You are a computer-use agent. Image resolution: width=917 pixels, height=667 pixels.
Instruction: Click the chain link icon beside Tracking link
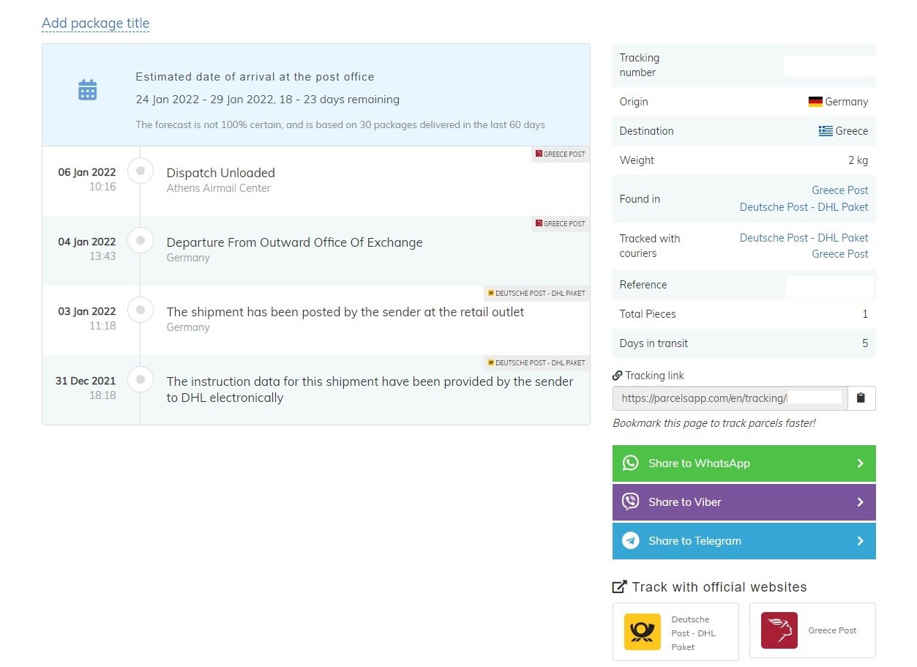click(618, 376)
